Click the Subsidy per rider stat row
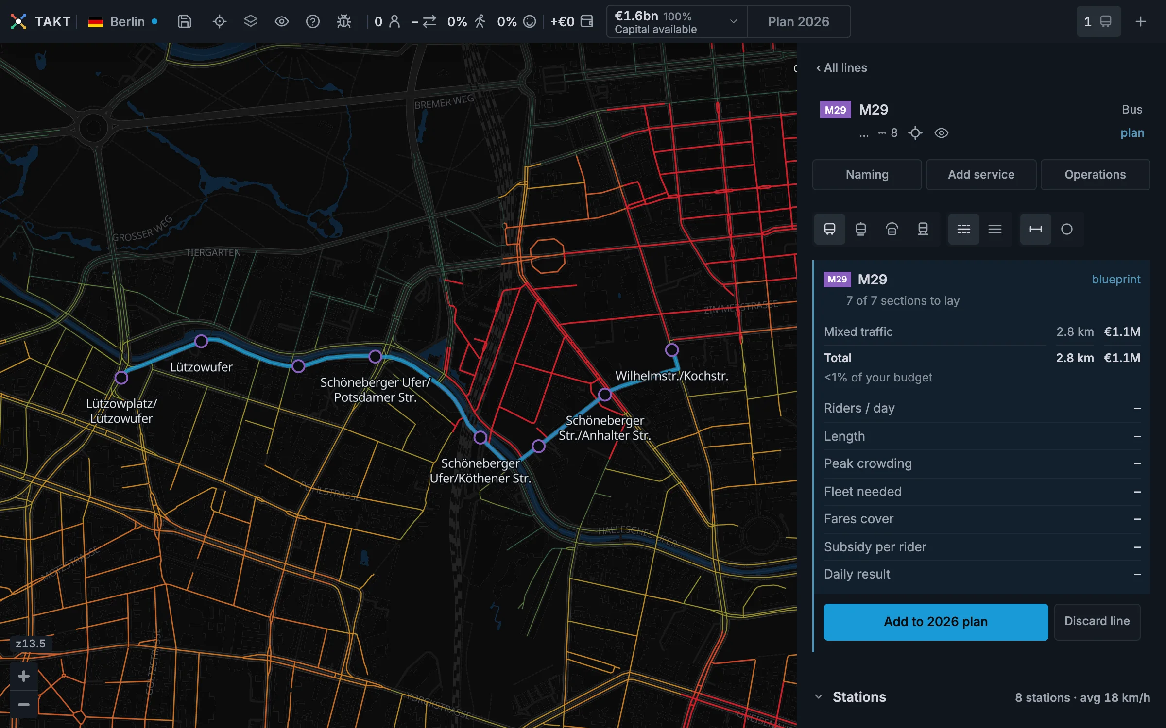Image resolution: width=1166 pixels, height=728 pixels. point(982,547)
